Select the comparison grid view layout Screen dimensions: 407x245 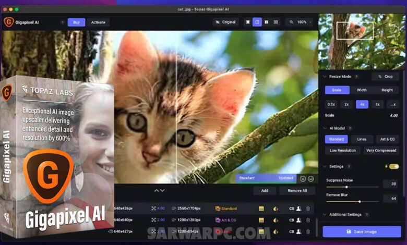point(276,22)
